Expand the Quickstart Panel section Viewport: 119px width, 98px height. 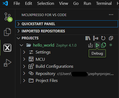point(19,24)
